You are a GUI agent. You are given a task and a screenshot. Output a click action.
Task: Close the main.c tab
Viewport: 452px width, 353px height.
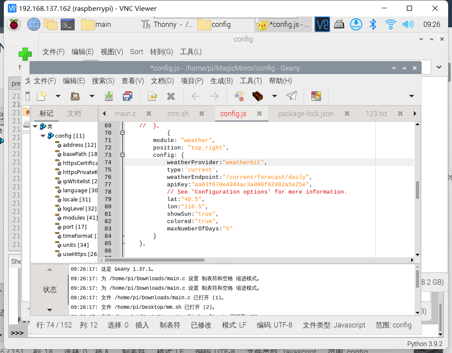[x=149, y=113]
